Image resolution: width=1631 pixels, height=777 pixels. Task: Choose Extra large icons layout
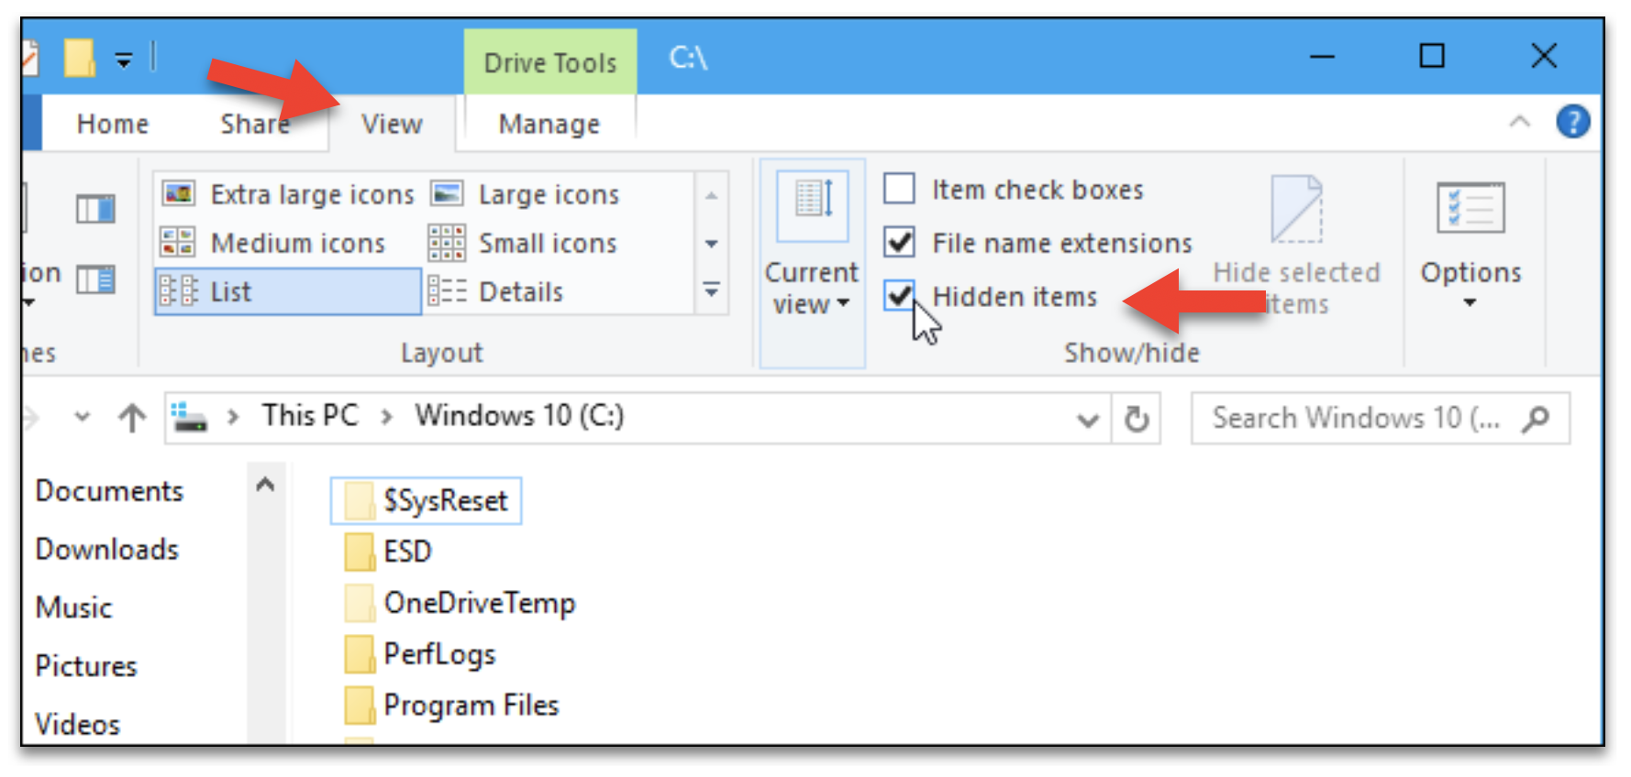[288, 194]
